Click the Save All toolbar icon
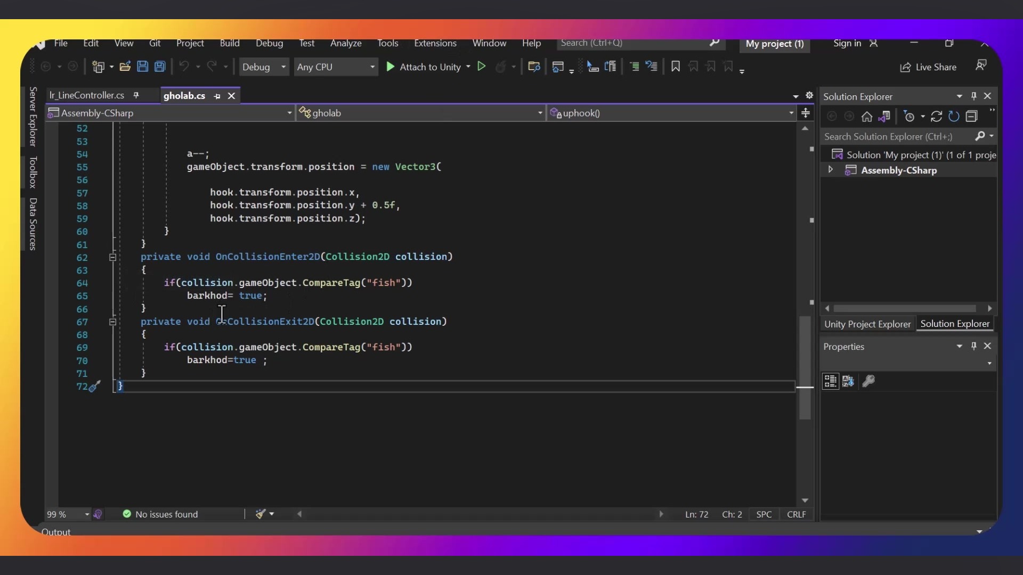1023x575 pixels. [160, 67]
